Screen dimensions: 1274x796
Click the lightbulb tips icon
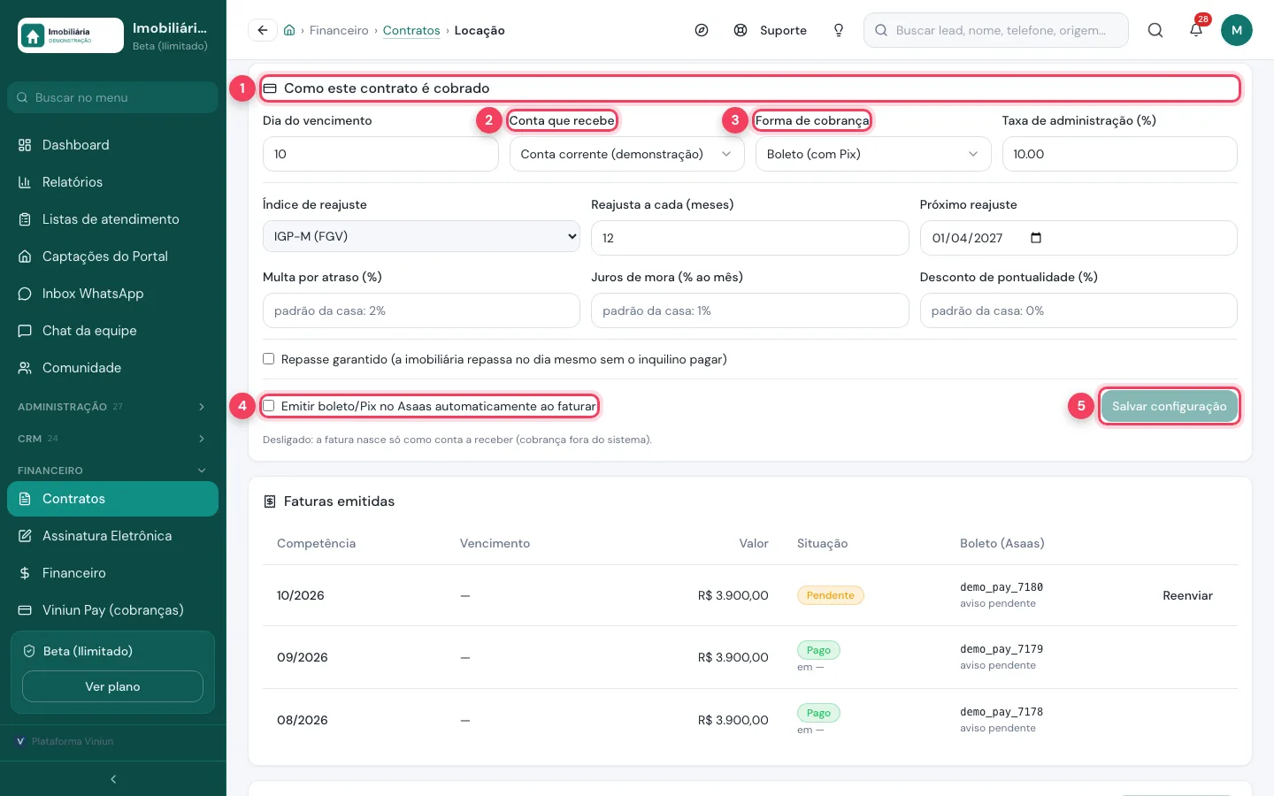(839, 30)
